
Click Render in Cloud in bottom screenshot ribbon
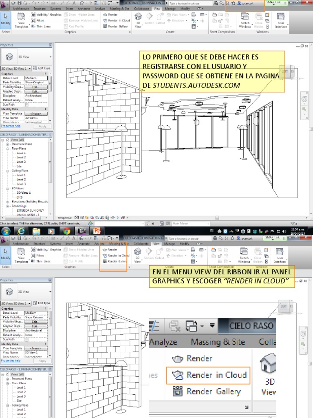[116, 256]
